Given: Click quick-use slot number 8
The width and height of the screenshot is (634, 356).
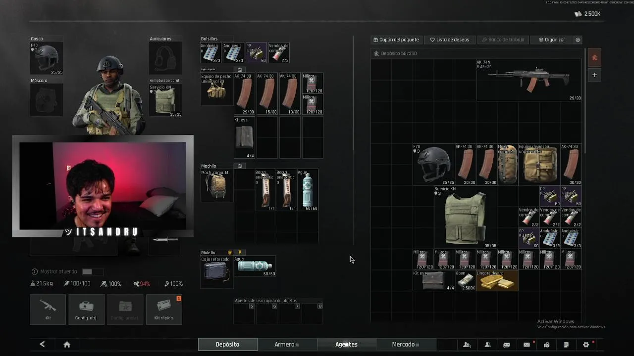Looking at the screenshot, I should click(313, 313).
